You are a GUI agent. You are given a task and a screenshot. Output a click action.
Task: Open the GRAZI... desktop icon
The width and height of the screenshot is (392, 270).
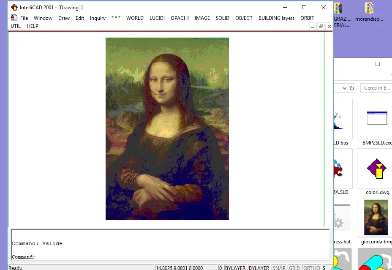(x=343, y=15)
